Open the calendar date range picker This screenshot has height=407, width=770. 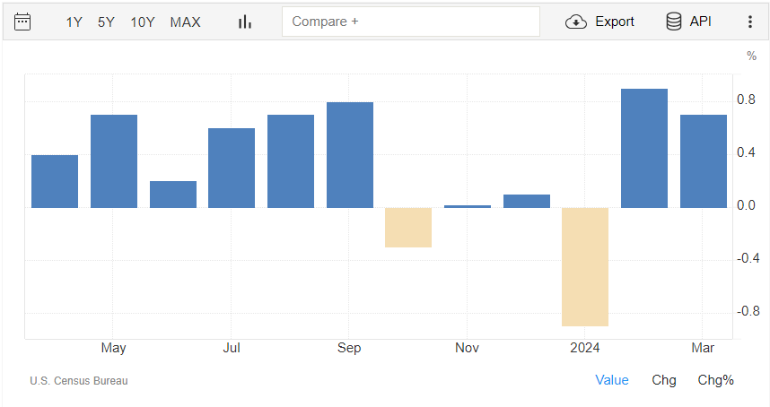pyautogui.click(x=22, y=22)
